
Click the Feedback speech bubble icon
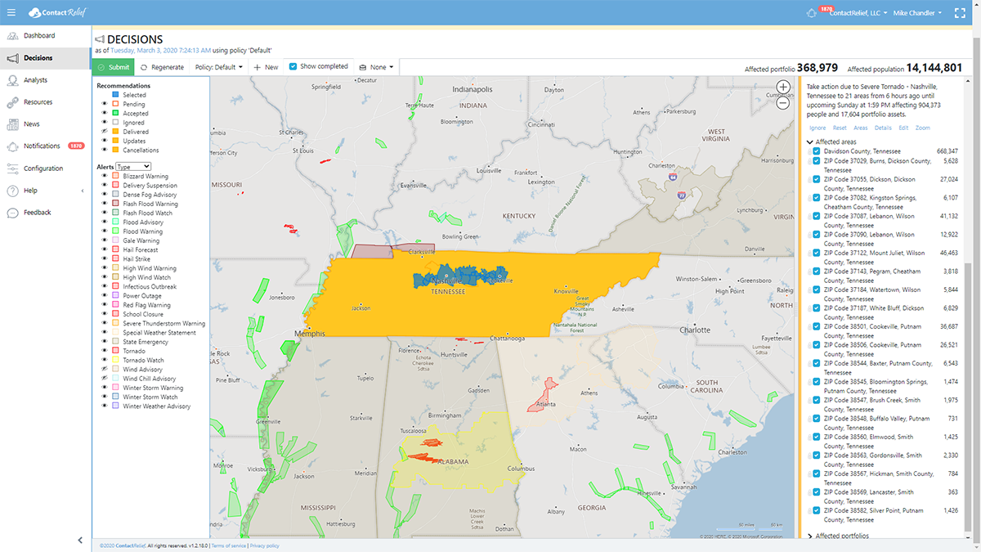12,213
